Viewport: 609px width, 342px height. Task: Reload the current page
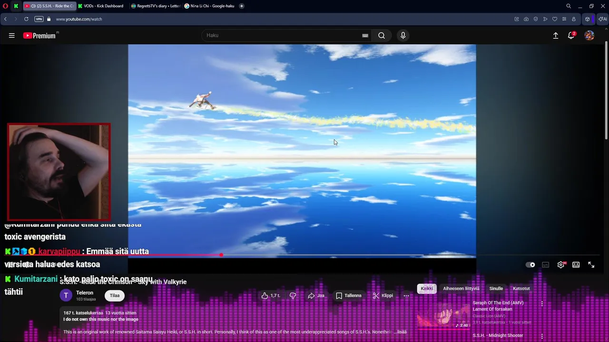(26, 19)
